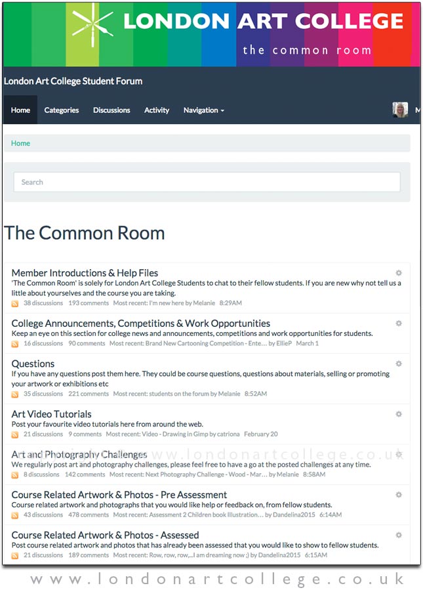The image size is (423, 592).
Task: Open the Discussions tab
Action: [x=111, y=110]
